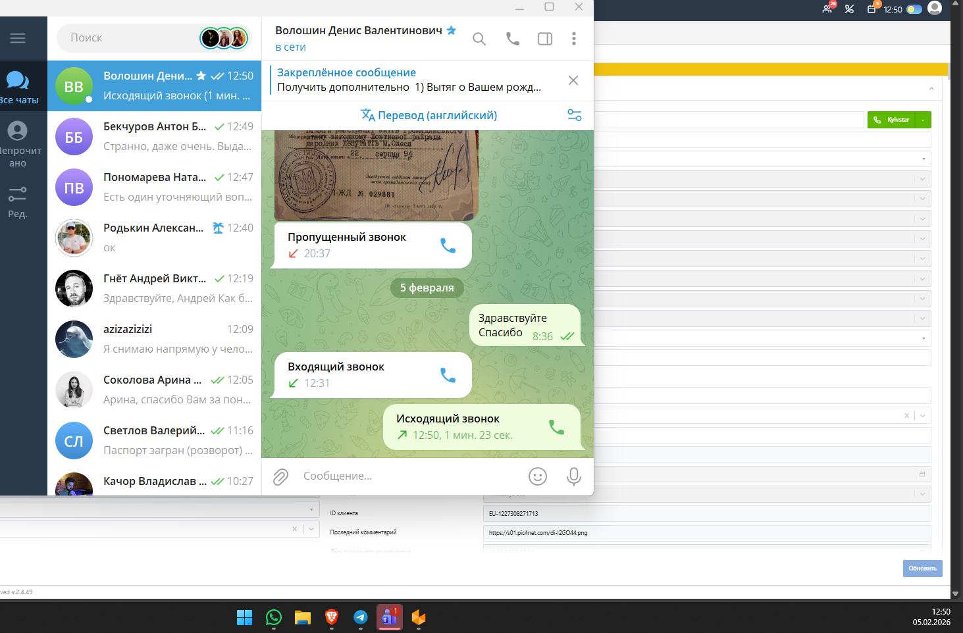This screenshot has width=963, height=633.
Task: Click the taskbar clock 12:50 05.02.2026
Action: (931, 617)
